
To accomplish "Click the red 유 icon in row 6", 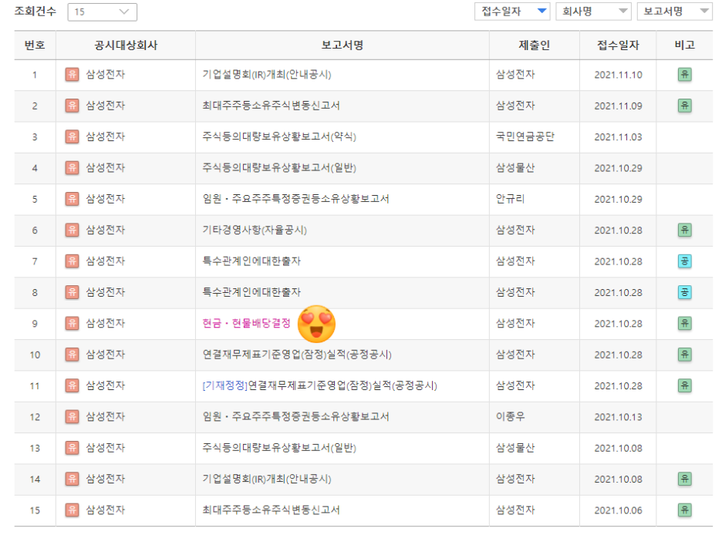I will coord(72,230).
